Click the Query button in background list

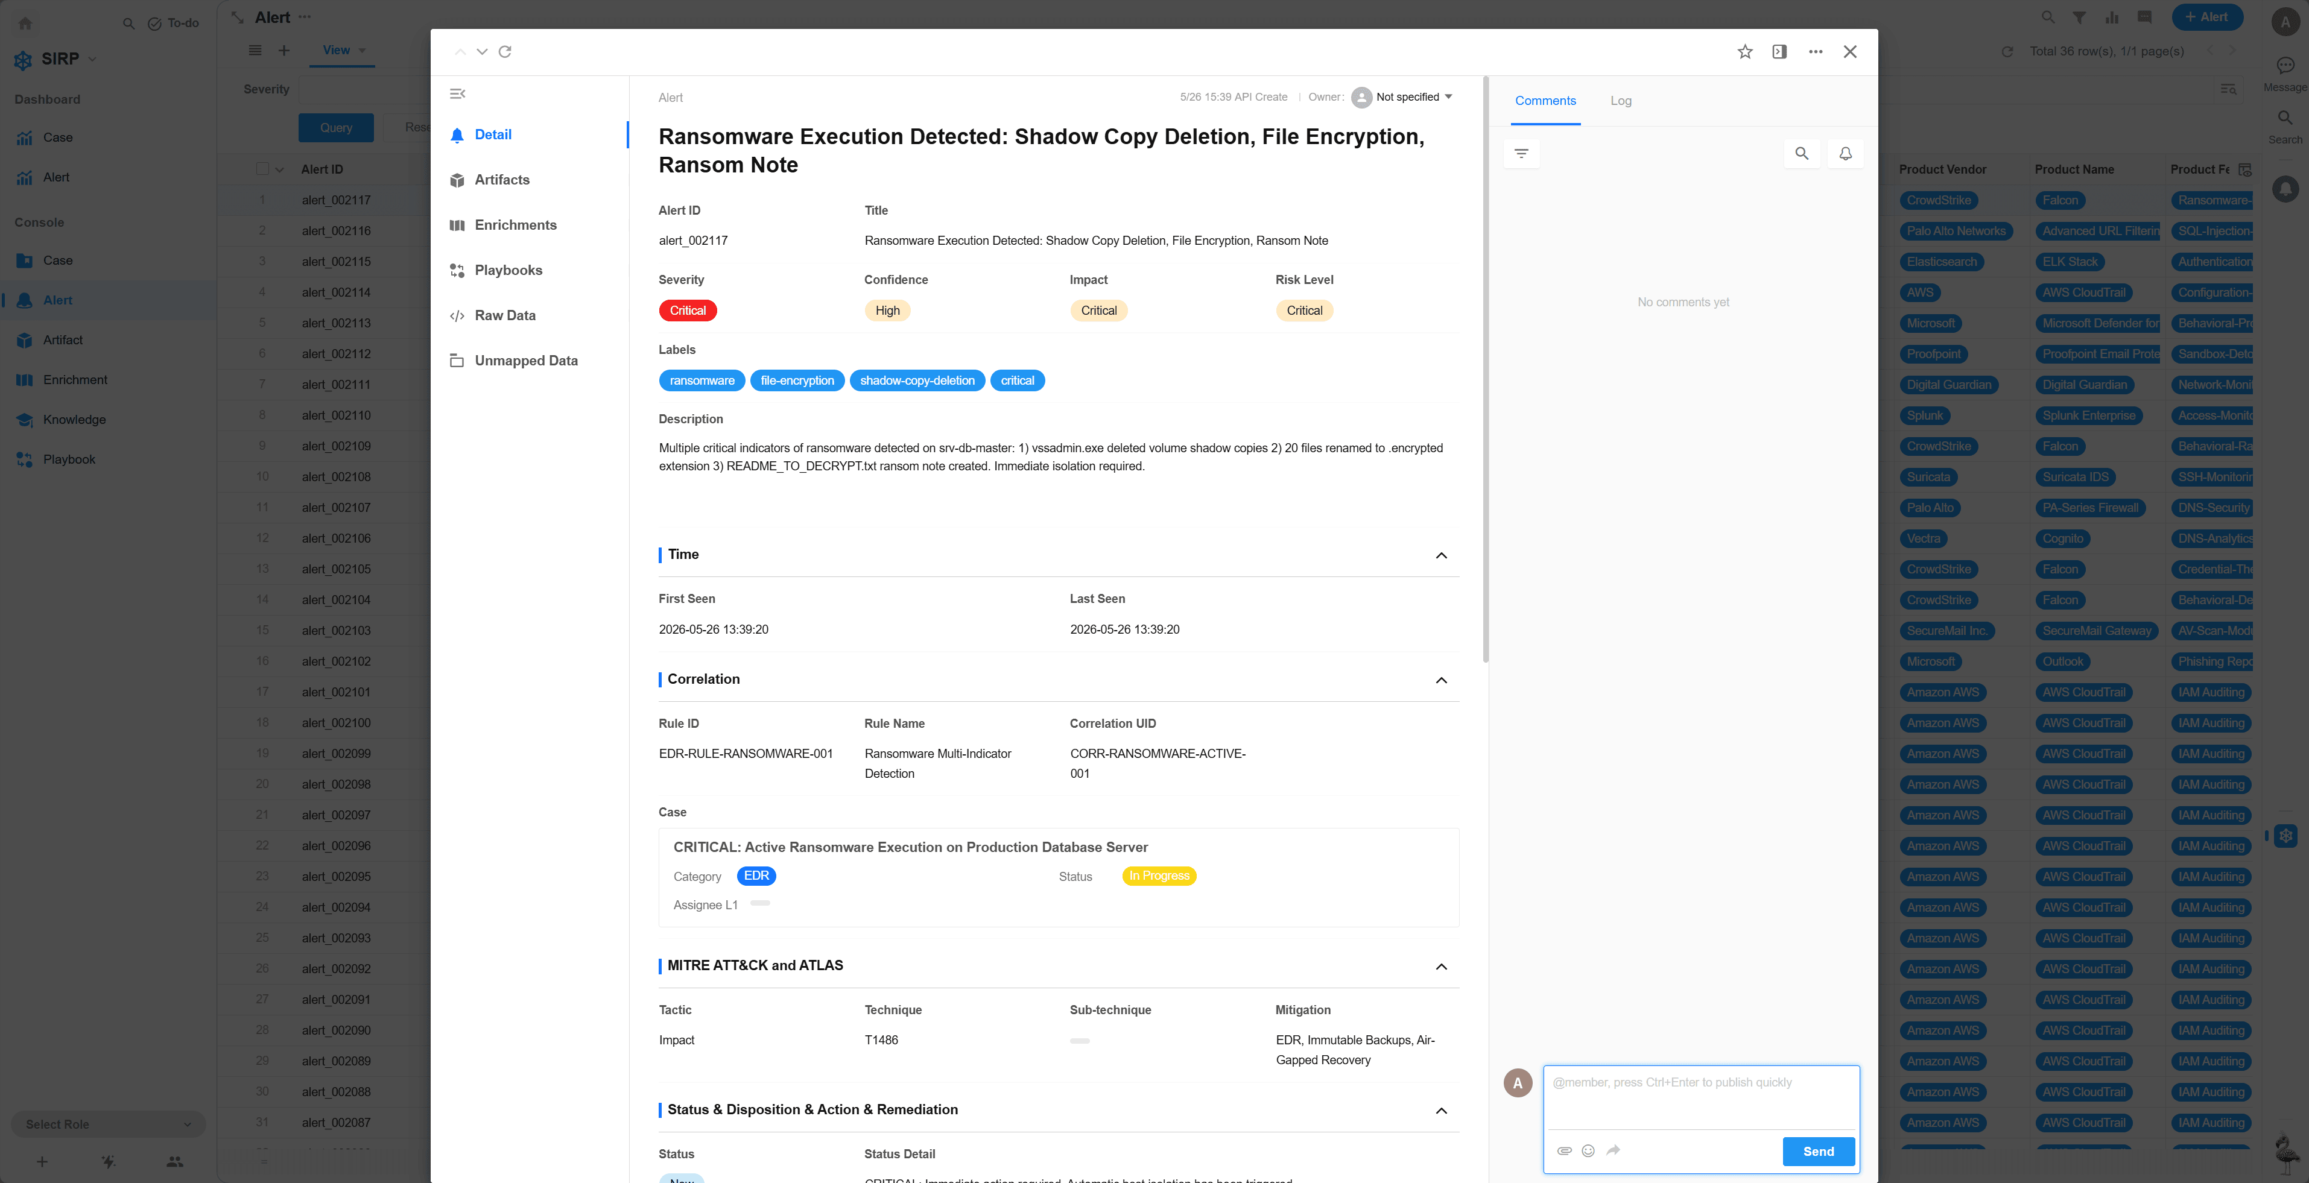(x=336, y=128)
